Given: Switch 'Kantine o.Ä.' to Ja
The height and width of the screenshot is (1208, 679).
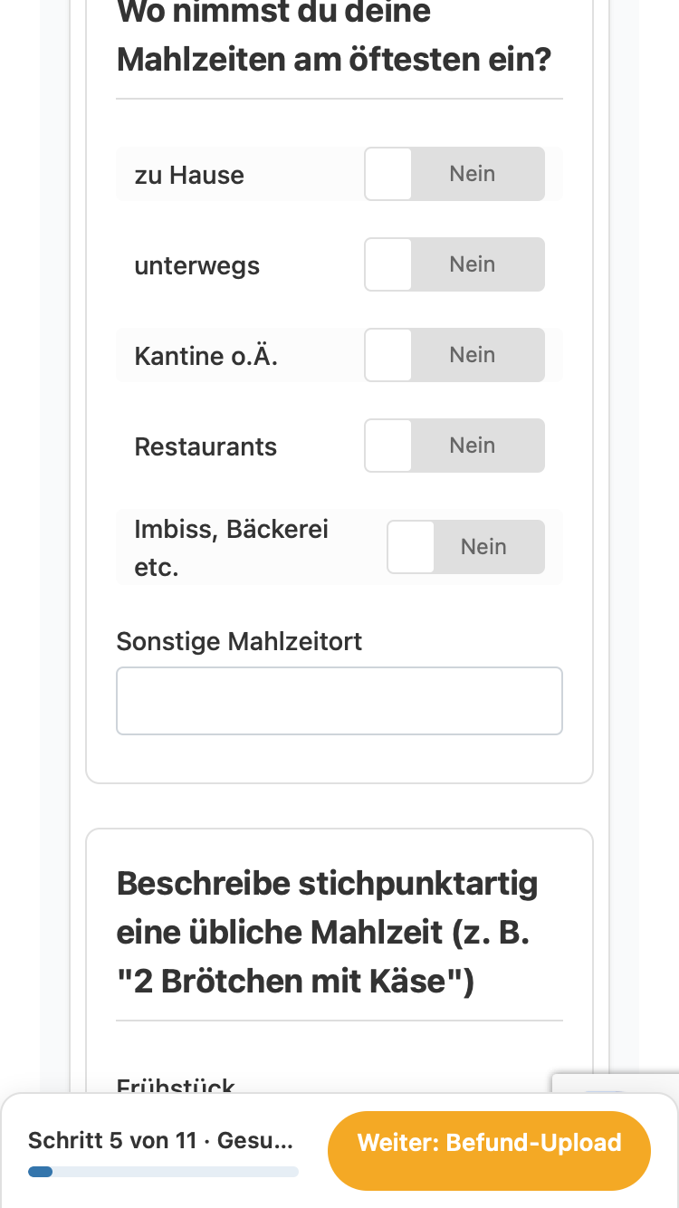Looking at the screenshot, I should [454, 355].
